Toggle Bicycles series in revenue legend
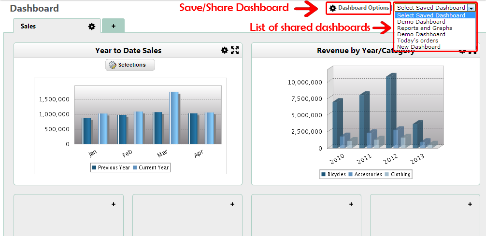 pos(333,174)
